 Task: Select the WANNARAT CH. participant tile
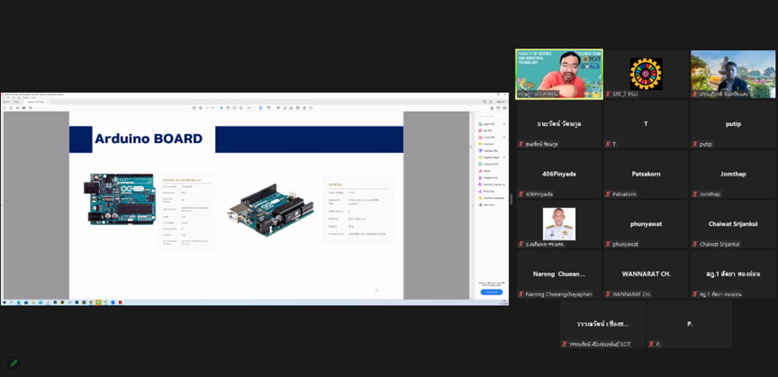(646, 274)
